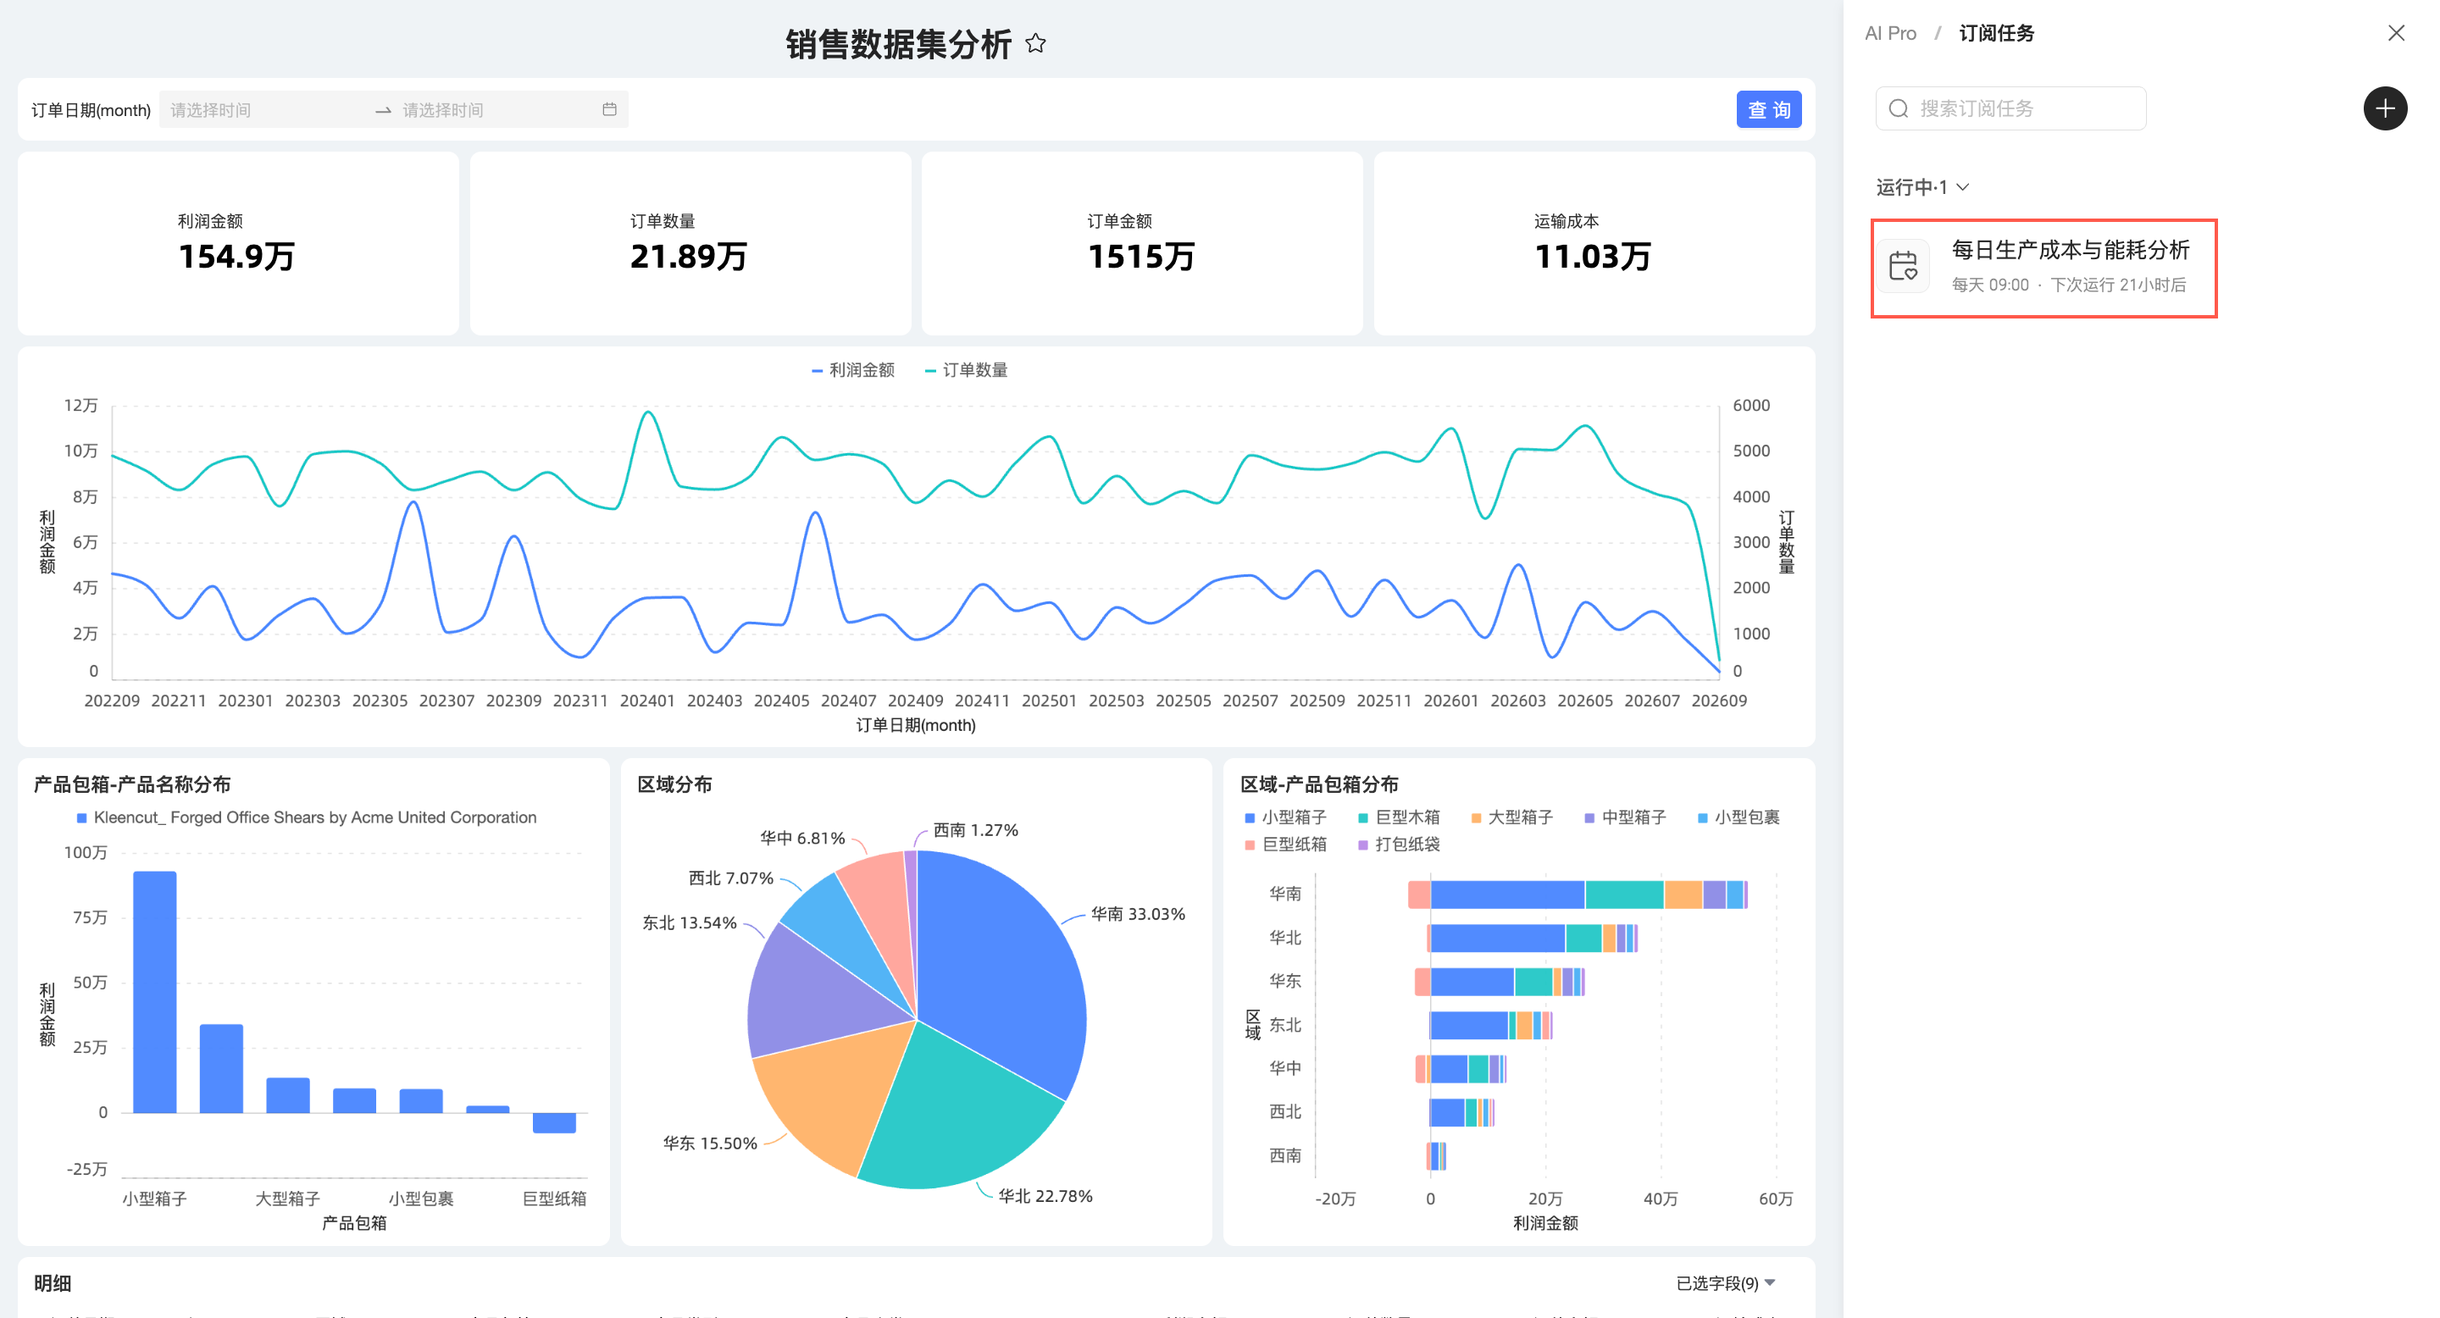Click the tallest 小型箱子 bar in bar chart
This screenshot has width=2440, height=1318.
154,991
